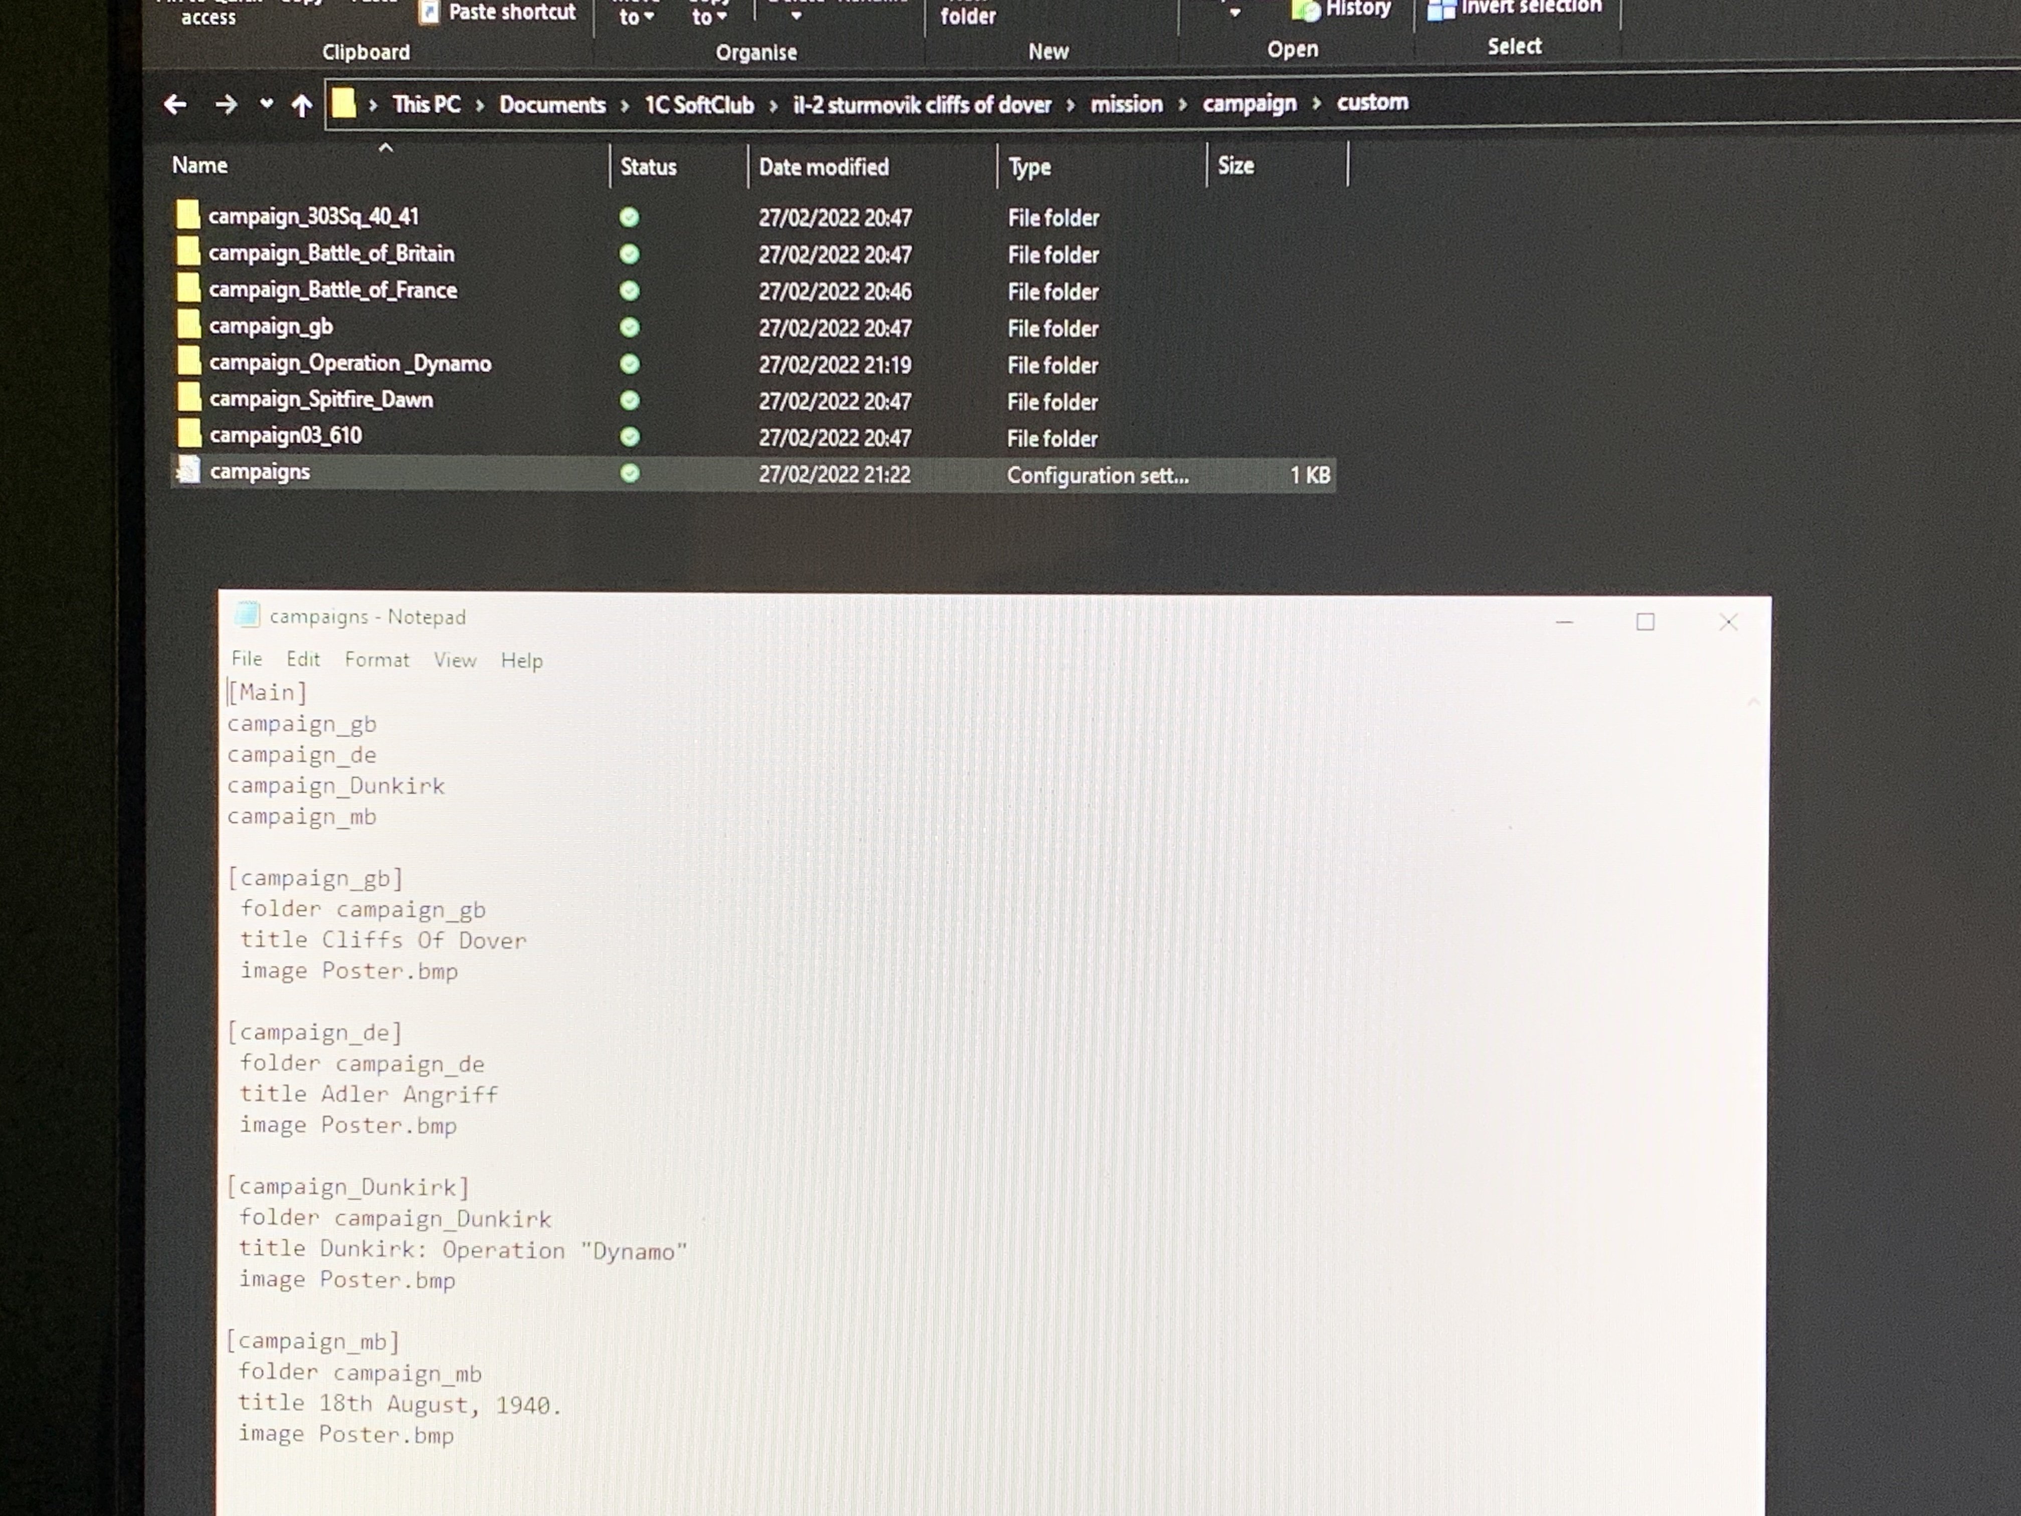Select campaign_Battle_of_France folder
The width and height of the screenshot is (2021, 1516).
click(x=332, y=290)
